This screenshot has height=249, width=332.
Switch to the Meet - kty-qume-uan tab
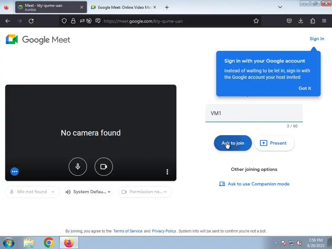click(51, 7)
